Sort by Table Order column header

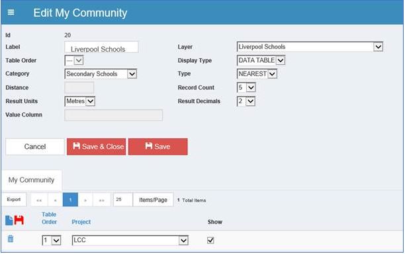[49, 218]
